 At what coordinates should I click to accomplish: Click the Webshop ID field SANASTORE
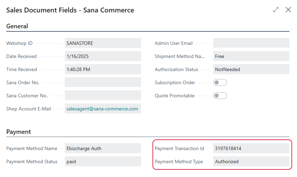click(x=103, y=43)
